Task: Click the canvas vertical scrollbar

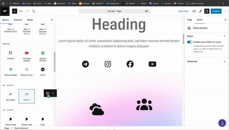Action: pos(183,39)
